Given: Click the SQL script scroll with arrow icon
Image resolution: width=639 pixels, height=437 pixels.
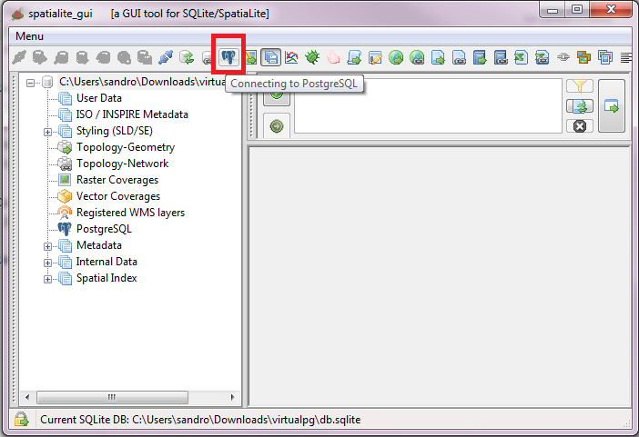Looking at the screenshot, I should (x=354, y=57).
